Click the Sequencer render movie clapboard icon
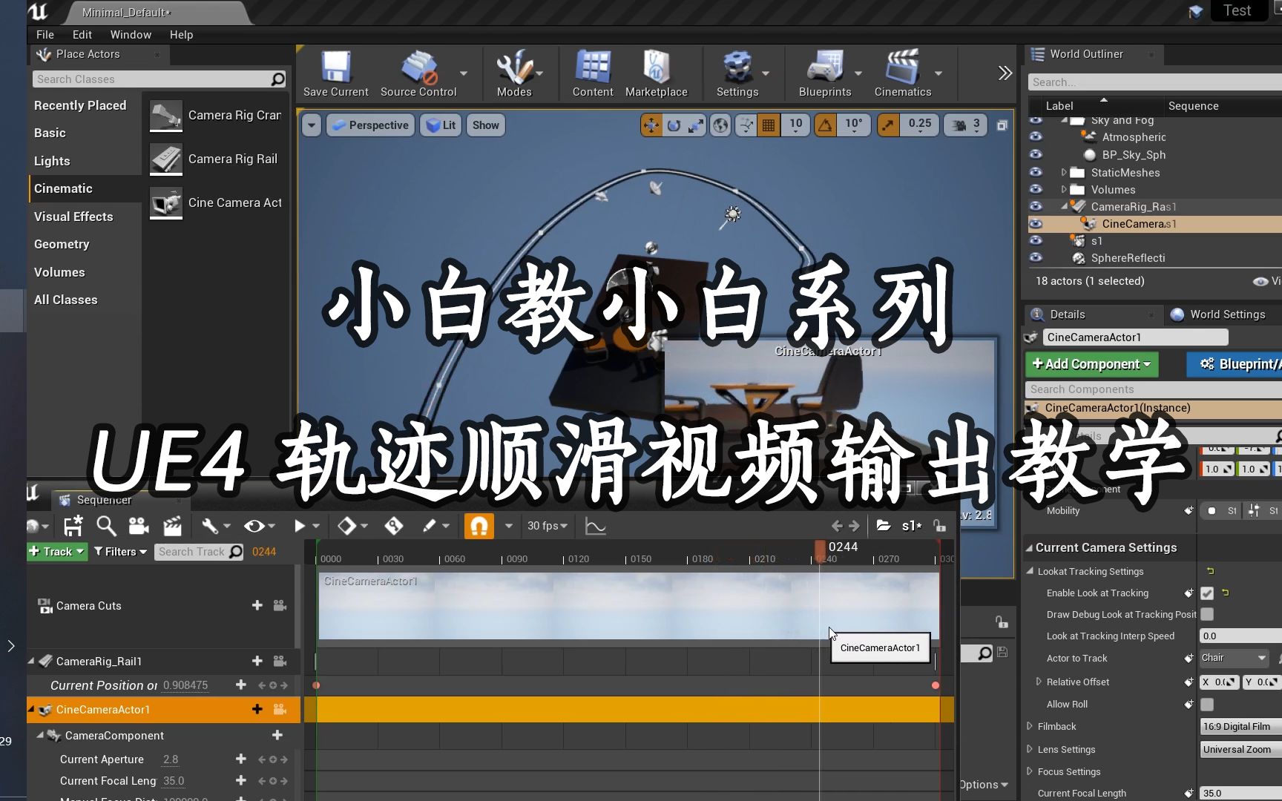The width and height of the screenshot is (1282, 801). pos(172,526)
